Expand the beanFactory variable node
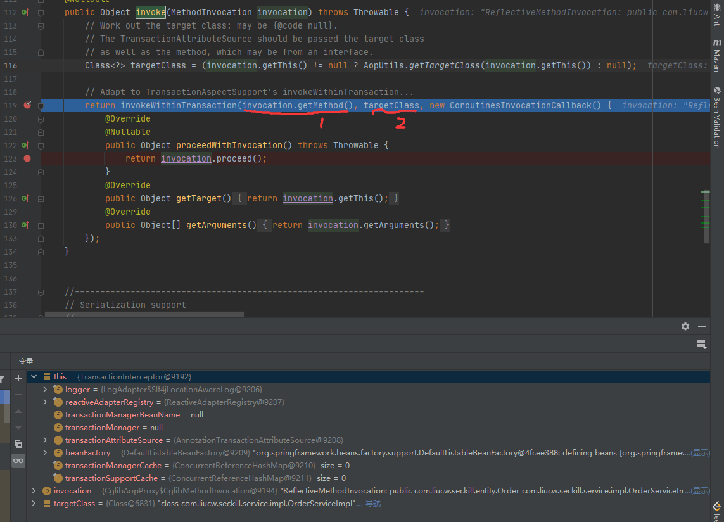724x522 pixels. [45, 453]
